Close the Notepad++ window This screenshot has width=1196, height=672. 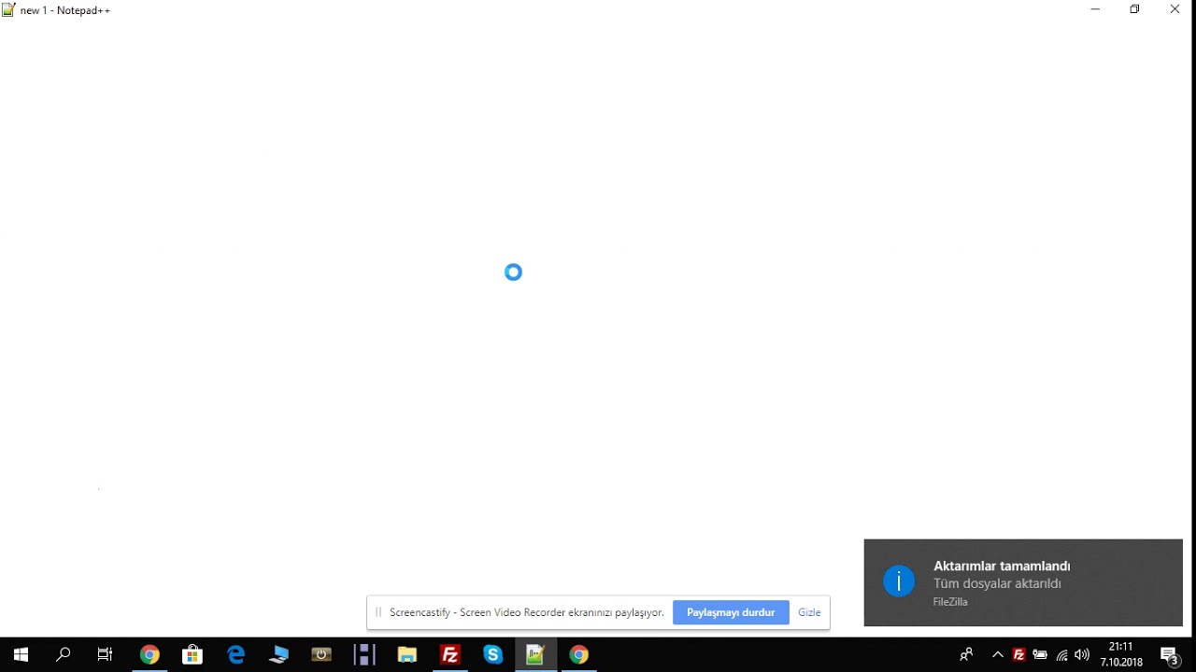[1175, 9]
